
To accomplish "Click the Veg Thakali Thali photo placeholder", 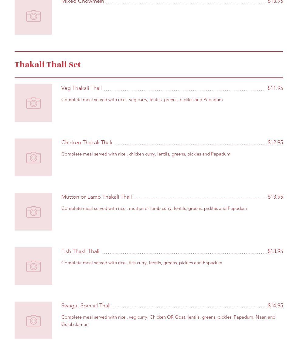I will point(33,103).
